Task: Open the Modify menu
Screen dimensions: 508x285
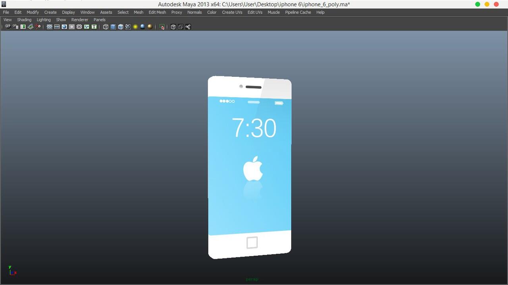Action: (x=33, y=12)
